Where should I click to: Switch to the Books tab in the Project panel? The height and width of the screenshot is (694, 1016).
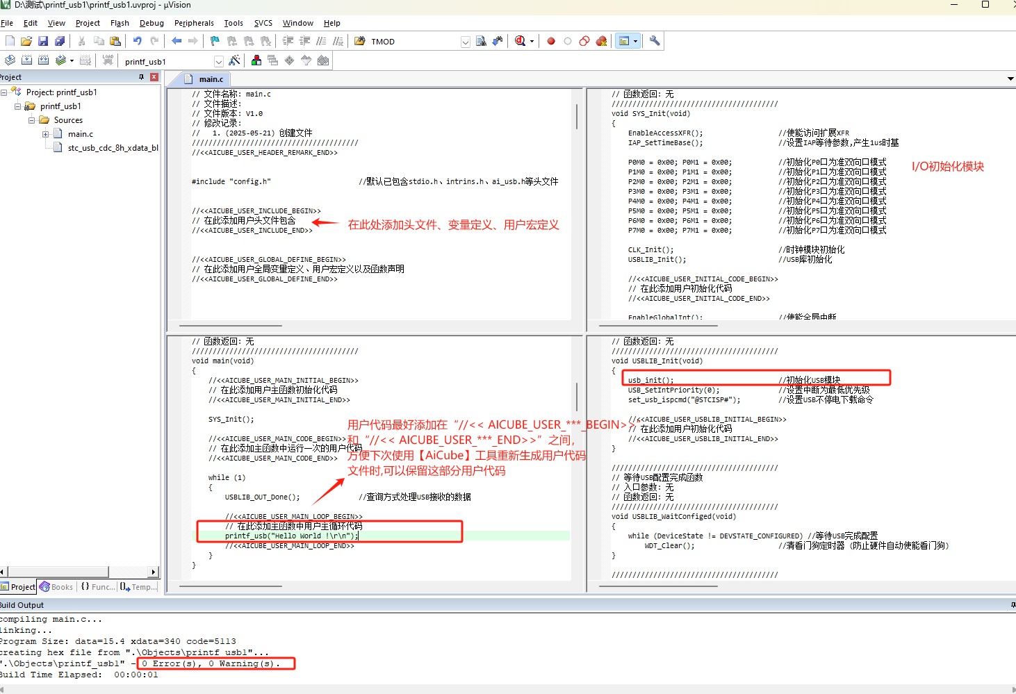pos(57,587)
